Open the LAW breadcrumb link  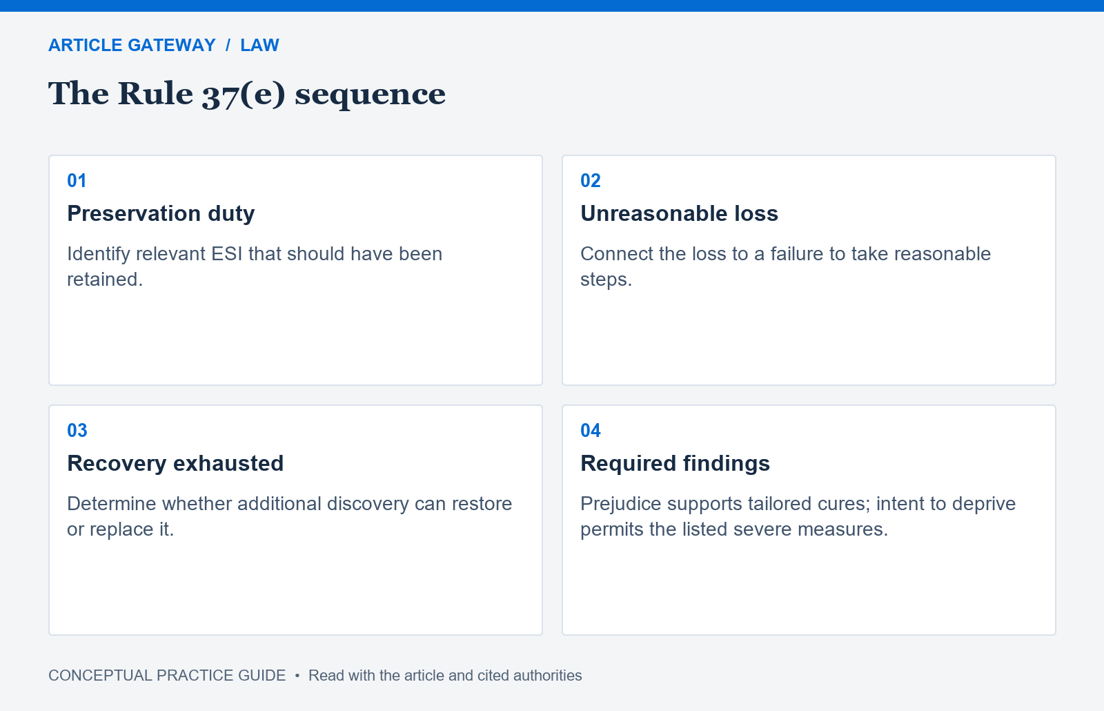coord(259,45)
